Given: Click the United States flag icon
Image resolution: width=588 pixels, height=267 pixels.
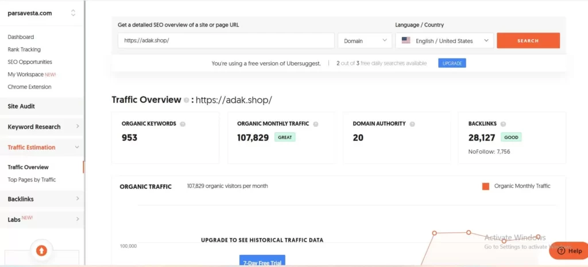Looking at the screenshot, I should tap(406, 41).
